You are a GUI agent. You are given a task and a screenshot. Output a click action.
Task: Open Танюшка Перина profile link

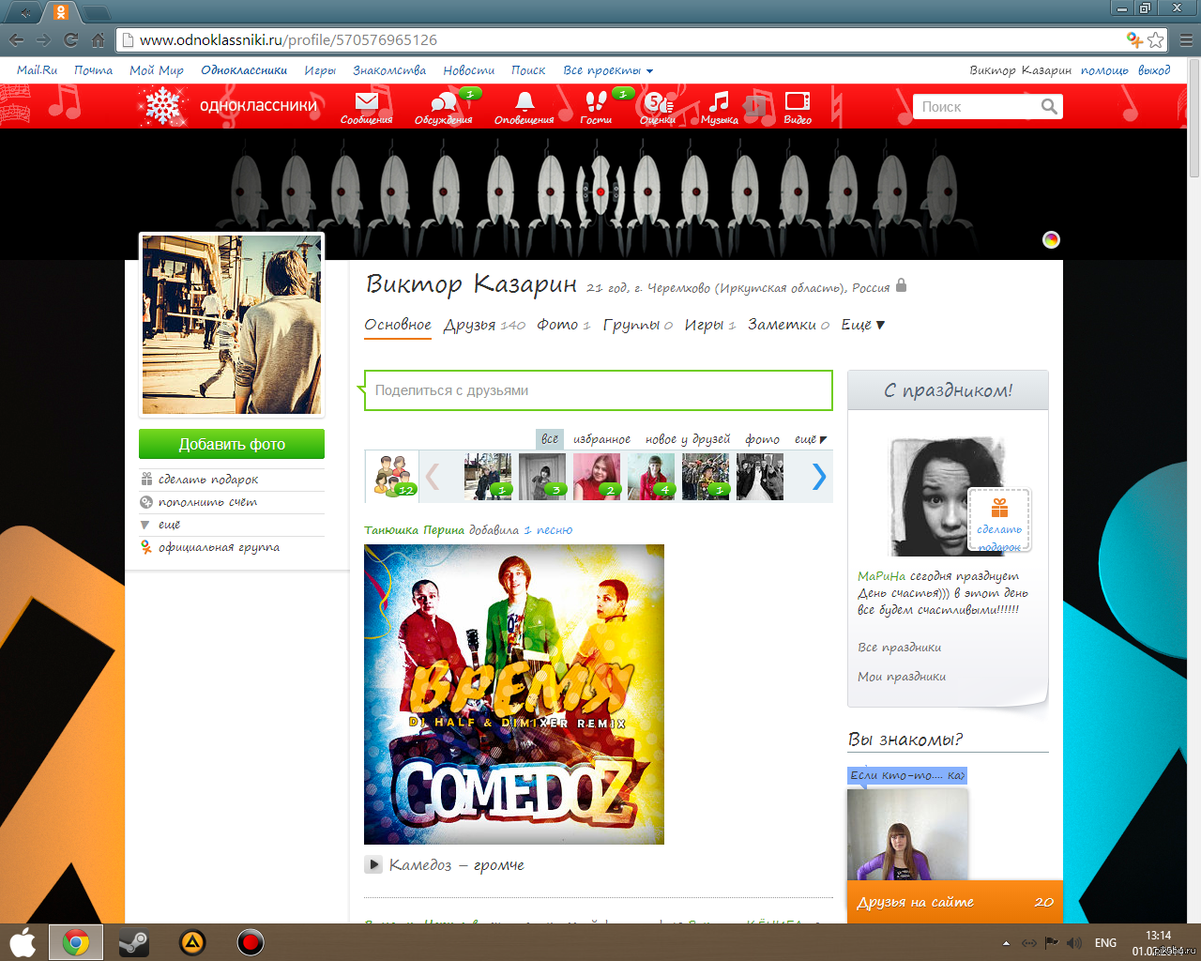[x=414, y=530]
